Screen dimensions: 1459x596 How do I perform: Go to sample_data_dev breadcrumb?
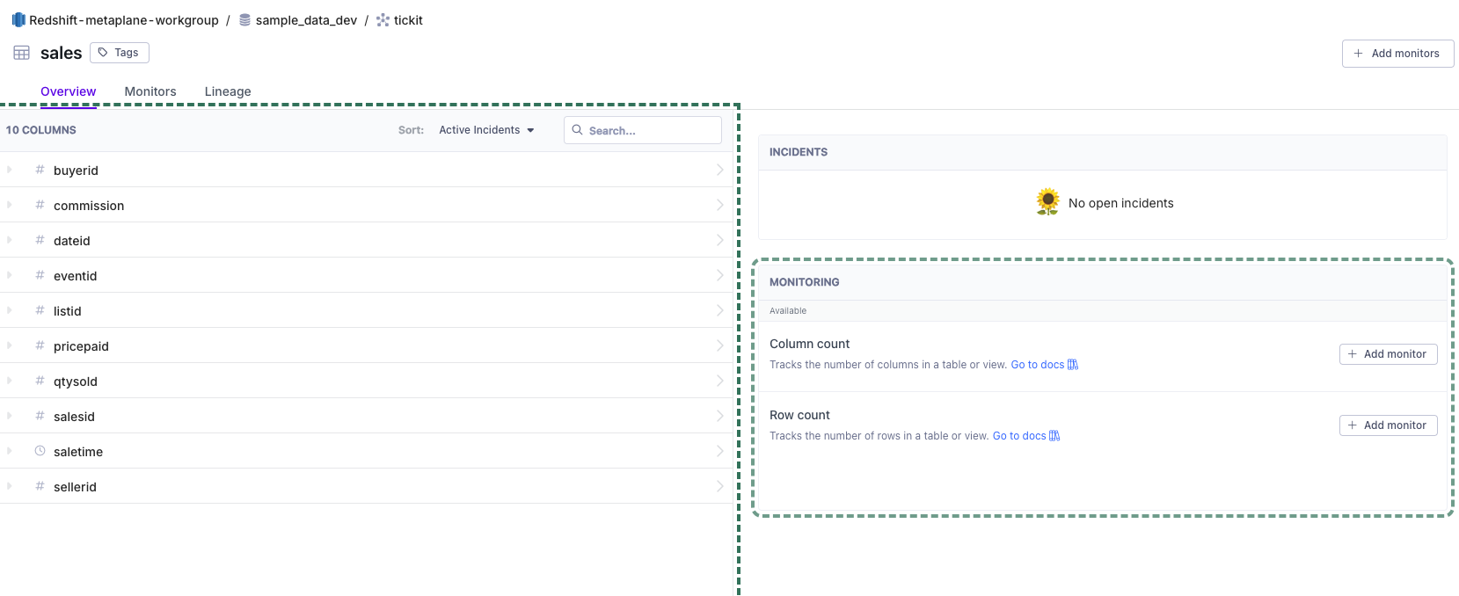click(306, 20)
